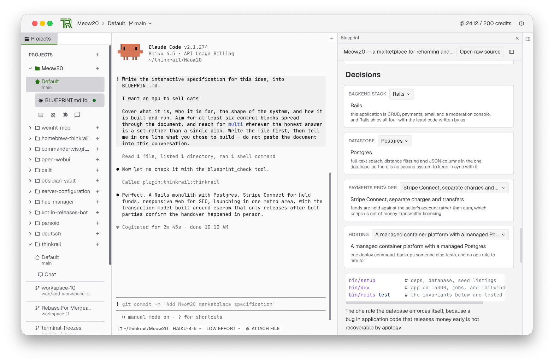Open the LOW EFFORT dropdown
The height and width of the screenshot is (363, 554).
tap(223, 329)
